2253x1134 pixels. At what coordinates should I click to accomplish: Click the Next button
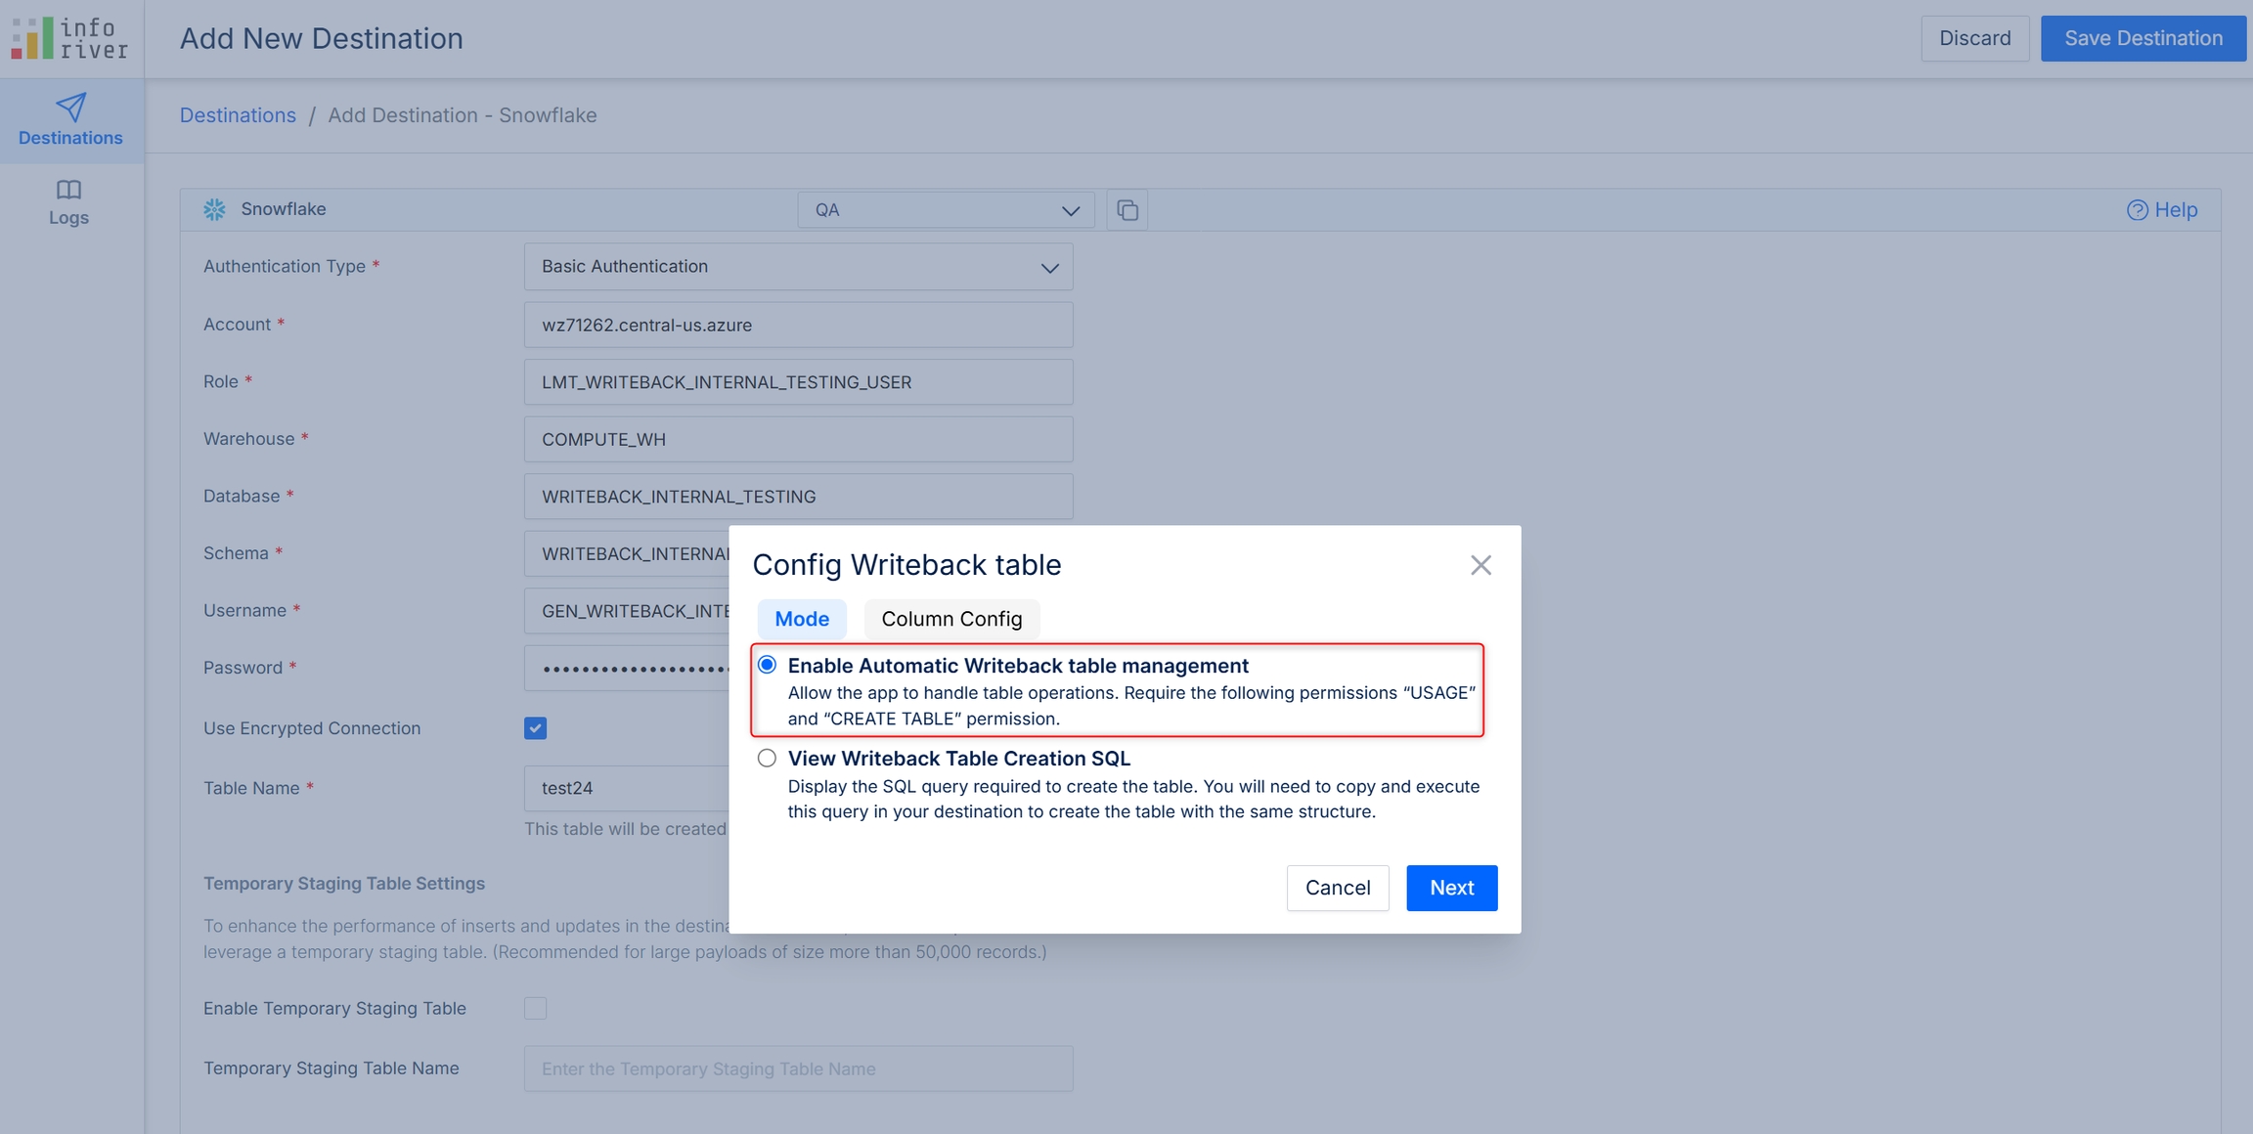pos(1451,888)
